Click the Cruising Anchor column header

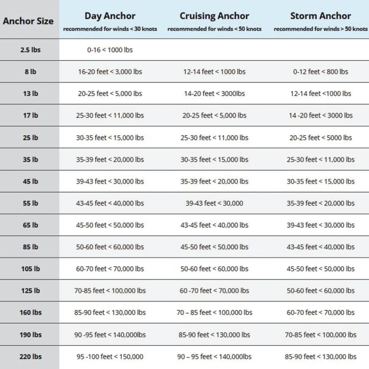[x=215, y=16]
